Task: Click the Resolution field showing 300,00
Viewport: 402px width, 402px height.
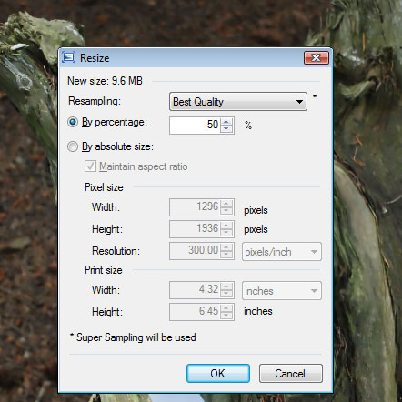Action: (x=196, y=251)
